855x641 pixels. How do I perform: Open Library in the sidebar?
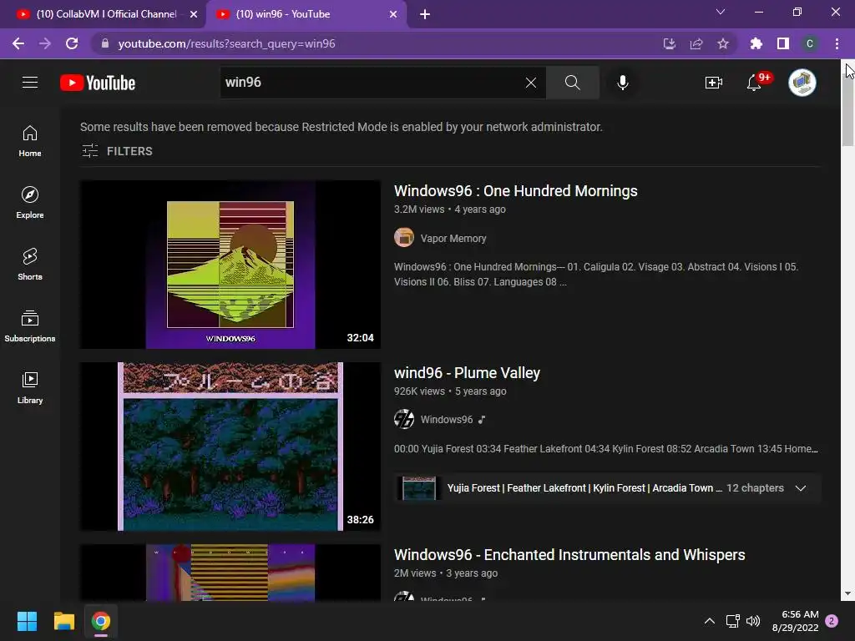pyautogui.click(x=30, y=387)
